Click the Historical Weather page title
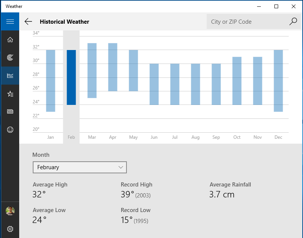Image resolution: width=303 pixels, height=238 pixels. [64, 21]
